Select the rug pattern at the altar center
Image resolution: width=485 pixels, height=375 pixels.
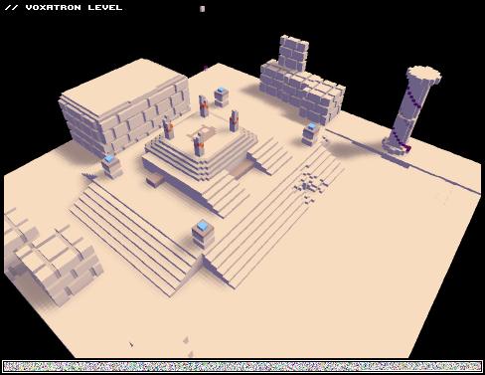[x=202, y=132]
